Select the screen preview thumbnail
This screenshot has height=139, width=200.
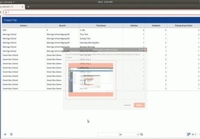[x=91, y=79]
